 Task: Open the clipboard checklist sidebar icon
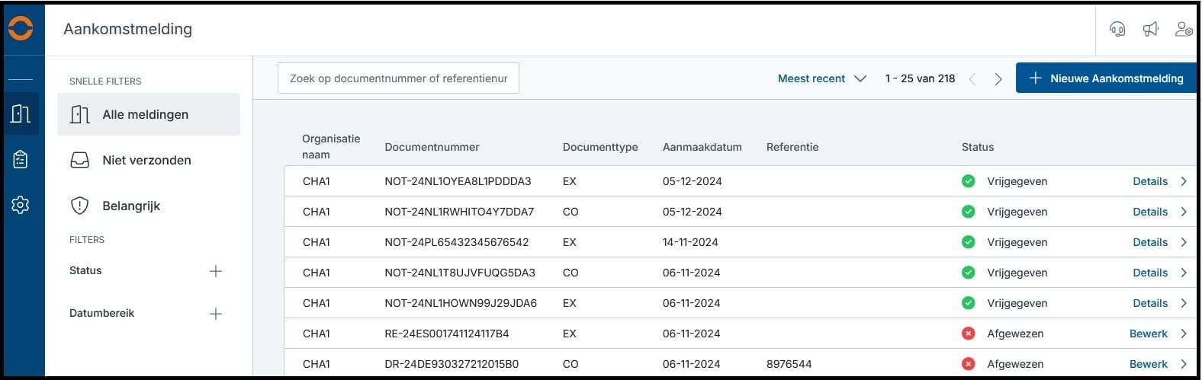[21, 159]
